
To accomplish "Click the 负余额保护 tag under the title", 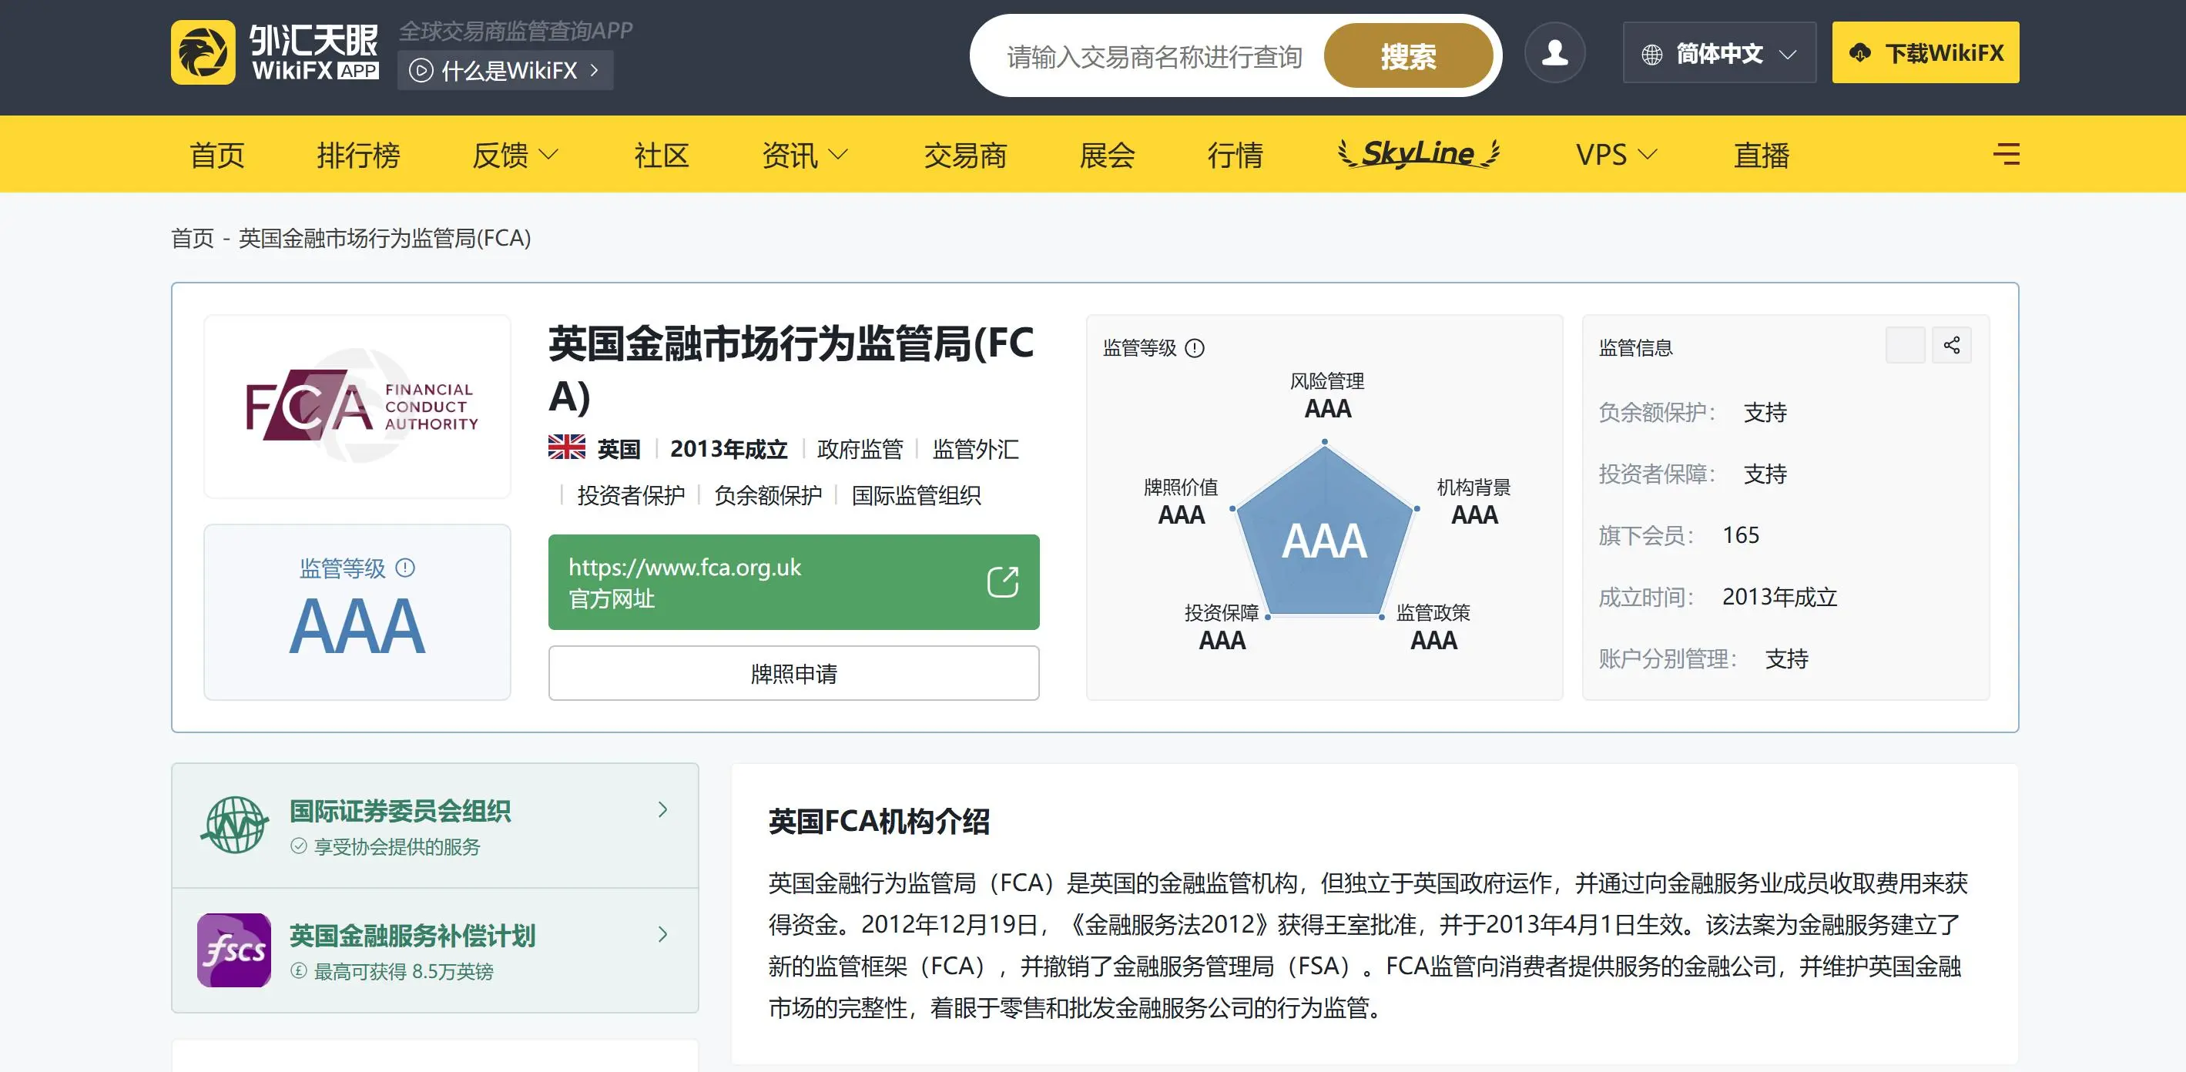I will [768, 496].
